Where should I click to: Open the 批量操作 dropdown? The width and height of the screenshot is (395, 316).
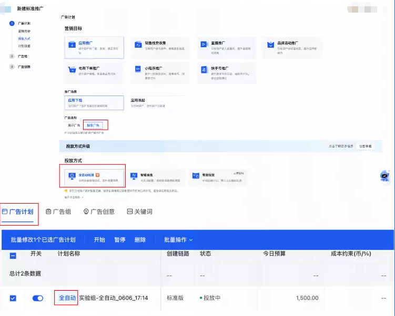[x=178, y=240]
